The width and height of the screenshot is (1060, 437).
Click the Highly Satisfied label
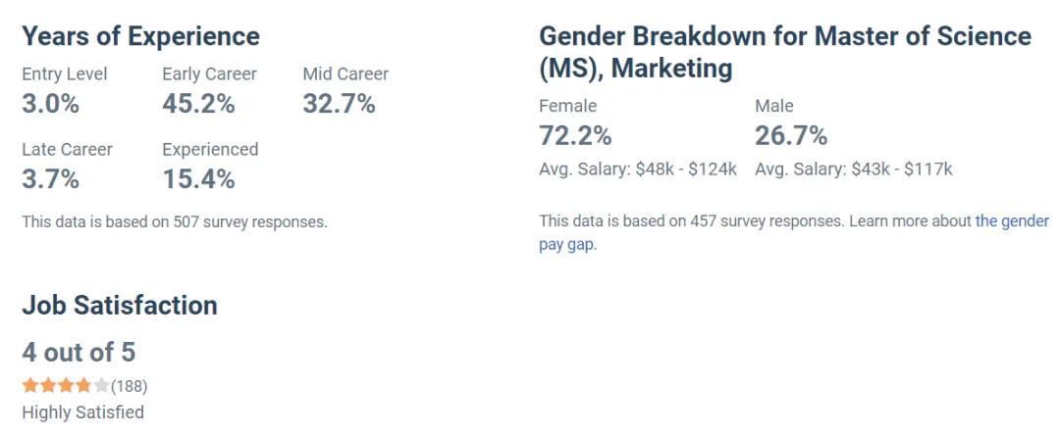(82, 413)
